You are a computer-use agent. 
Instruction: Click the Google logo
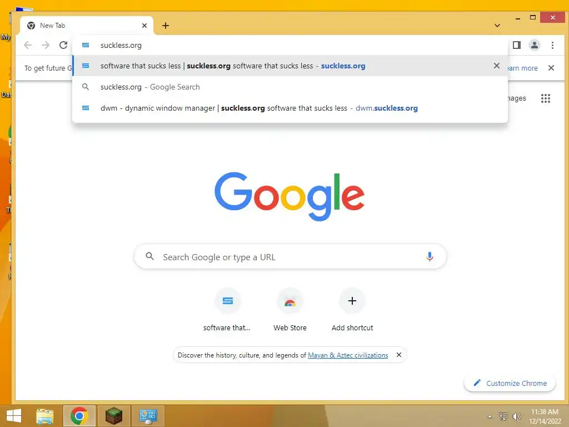pos(290,196)
